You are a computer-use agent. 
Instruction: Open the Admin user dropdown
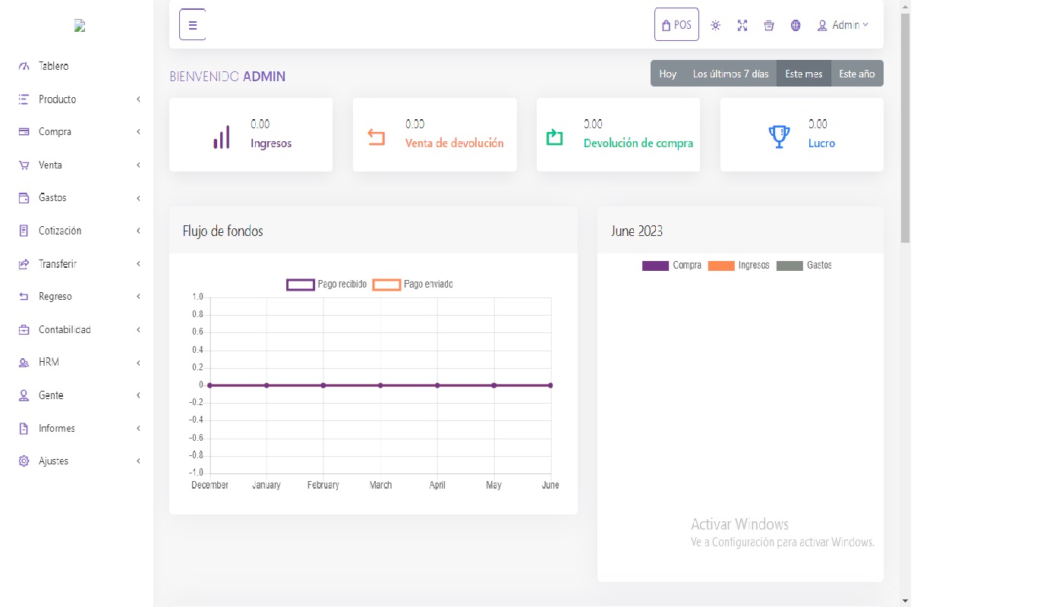843,25
